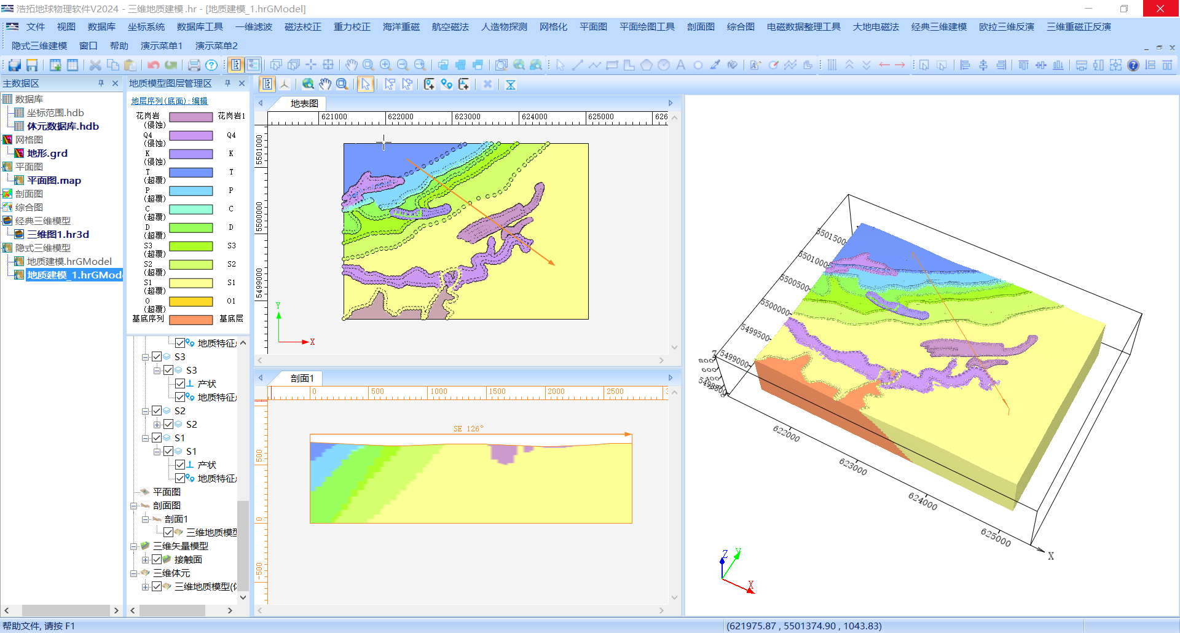Viewport: 1180px width, 633px height.
Task: Open 体元数据库.hdb in the data tree
Action: point(63,126)
